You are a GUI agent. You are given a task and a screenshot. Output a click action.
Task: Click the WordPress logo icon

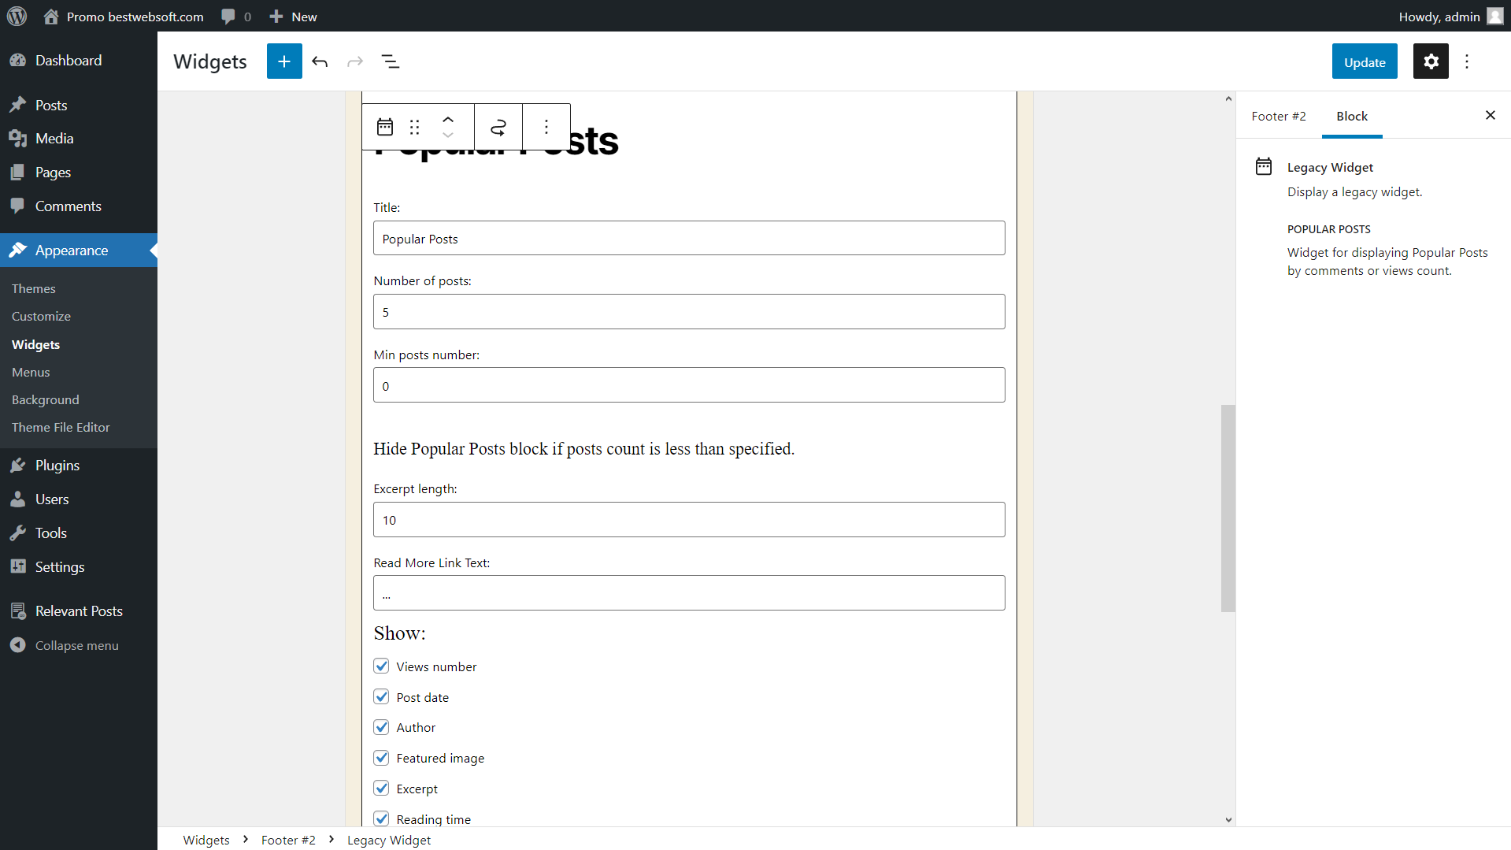(17, 16)
